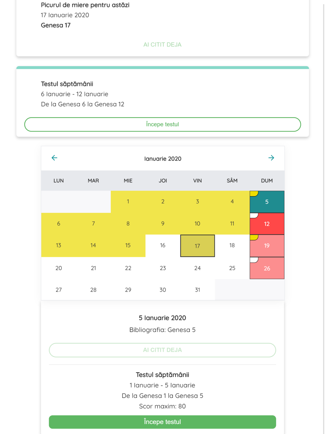Viewport: 325px width, 434px height.
Task: Go to previous month with left arrow
Action: (54, 158)
